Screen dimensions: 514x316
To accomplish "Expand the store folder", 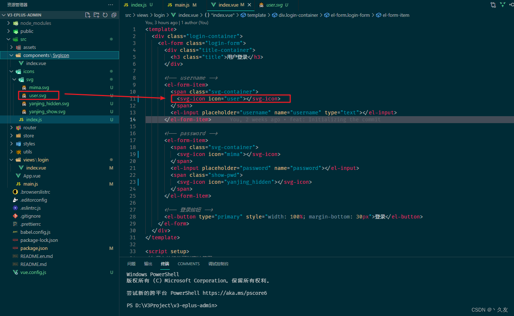I will (x=12, y=136).
